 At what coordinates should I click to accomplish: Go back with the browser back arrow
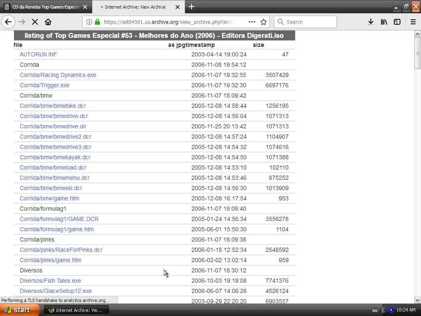pyautogui.click(x=8, y=22)
